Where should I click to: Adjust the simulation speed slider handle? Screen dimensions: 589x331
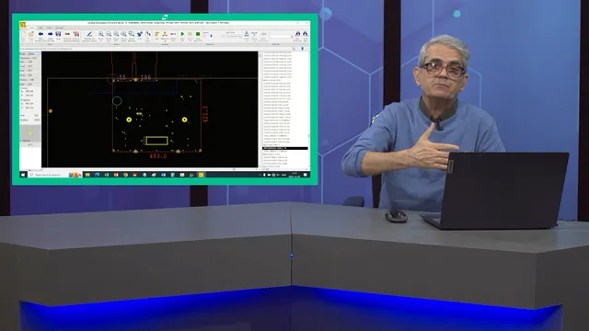pos(211,36)
